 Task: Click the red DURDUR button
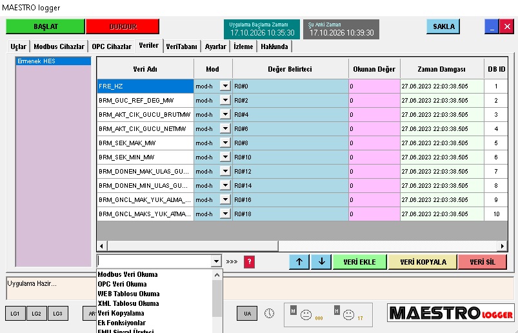pos(123,26)
